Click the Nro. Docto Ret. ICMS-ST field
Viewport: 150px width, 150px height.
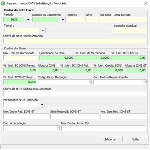coord(26,116)
